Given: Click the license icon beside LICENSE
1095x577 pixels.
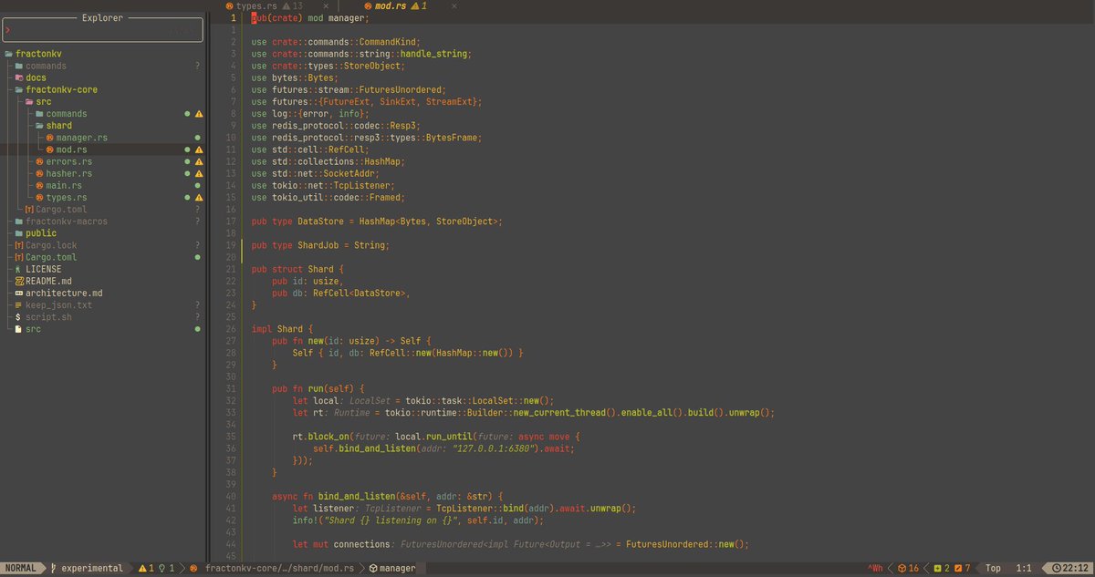Looking at the screenshot, I should (x=18, y=269).
